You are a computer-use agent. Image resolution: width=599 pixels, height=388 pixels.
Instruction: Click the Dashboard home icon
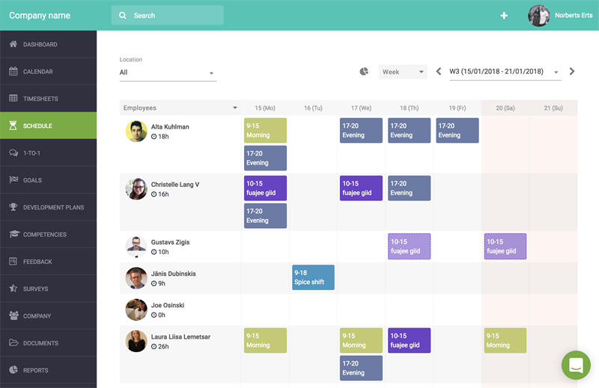pyautogui.click(x=13, y=44)
